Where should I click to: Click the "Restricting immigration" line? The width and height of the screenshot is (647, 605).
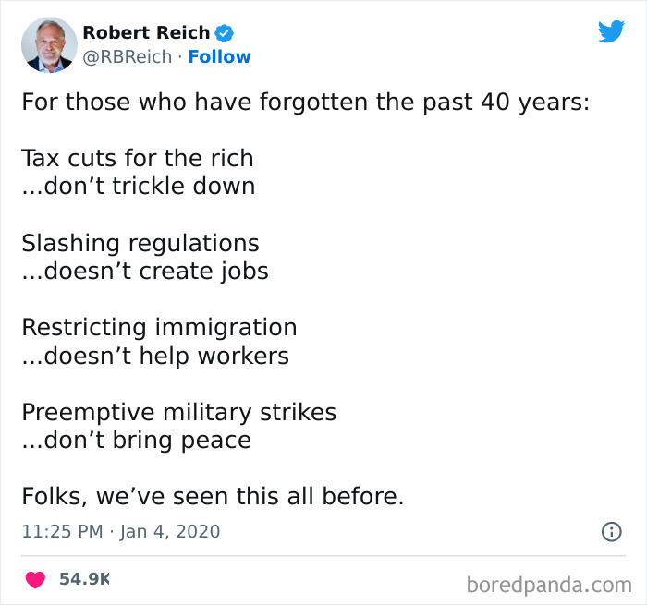pos(159,327)
